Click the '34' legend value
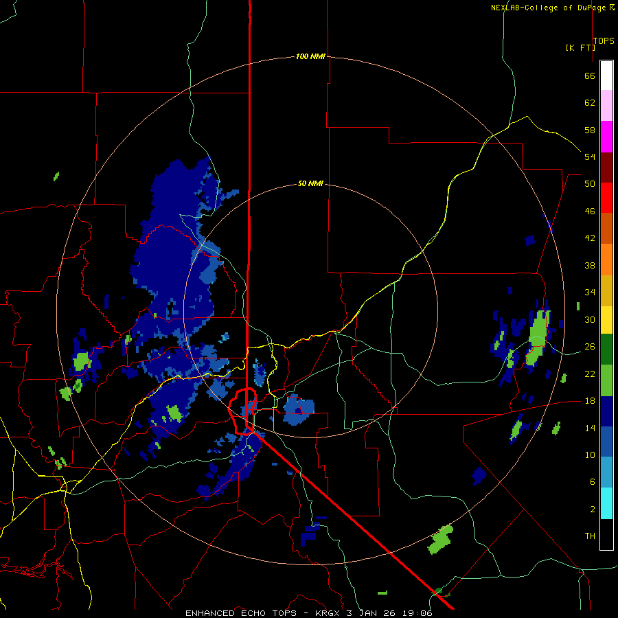Viewport: 618px width, 618px height. 590,292
